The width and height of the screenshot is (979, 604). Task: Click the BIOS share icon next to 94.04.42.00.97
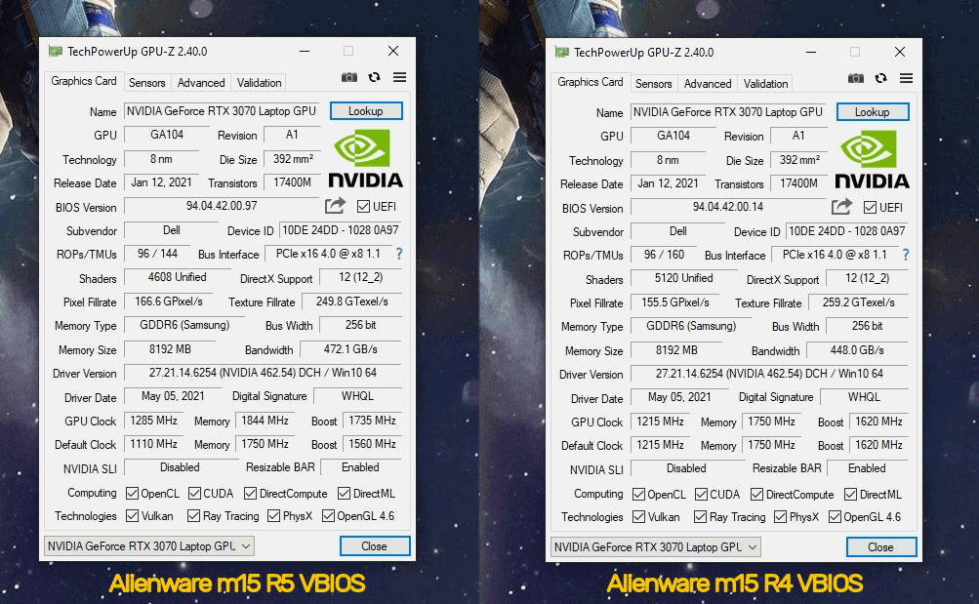pos(335,205)
